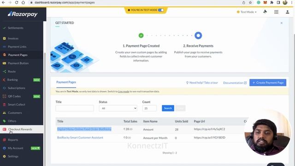The width and height of the screenshot is (295, 166).
Task: Open Customers label in sidebar
Action: pyautogui.click(x=15, y=113)
